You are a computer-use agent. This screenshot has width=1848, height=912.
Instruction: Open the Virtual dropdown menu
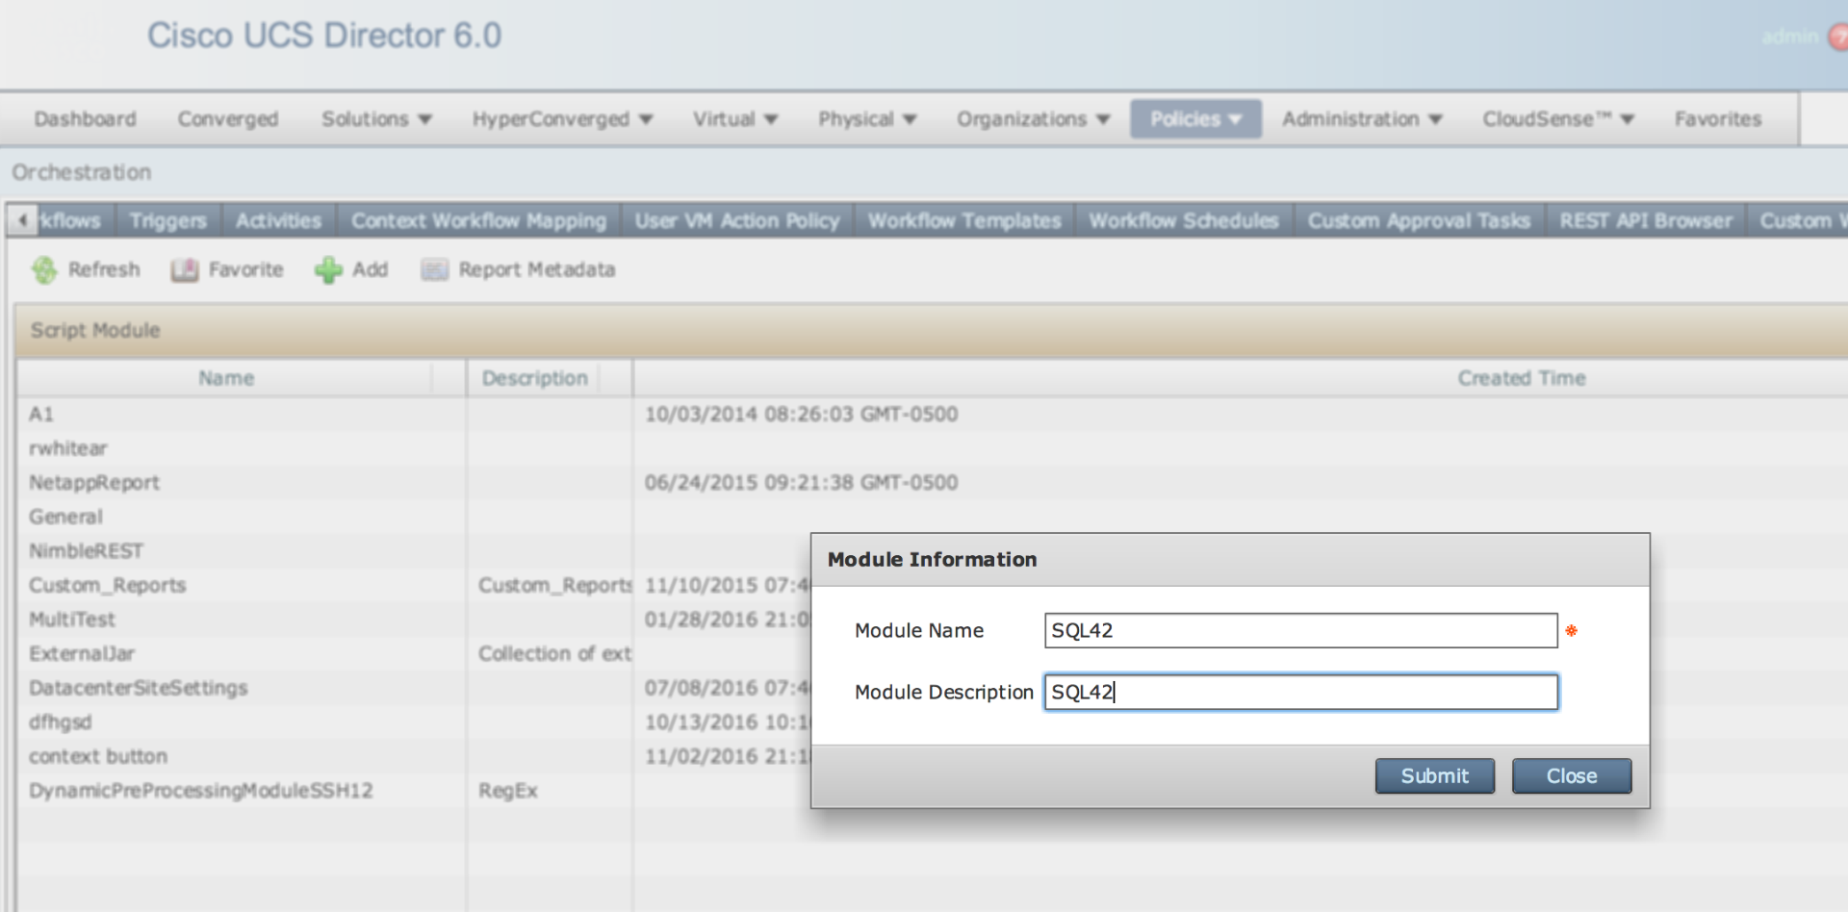(x=735, y=119)
